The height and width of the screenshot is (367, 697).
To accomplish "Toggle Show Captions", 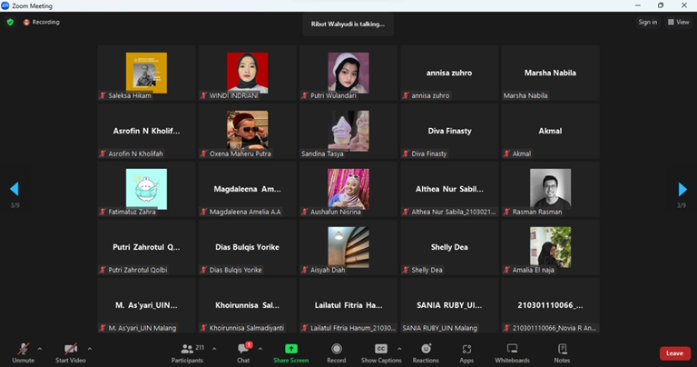I will coord(381,352).
